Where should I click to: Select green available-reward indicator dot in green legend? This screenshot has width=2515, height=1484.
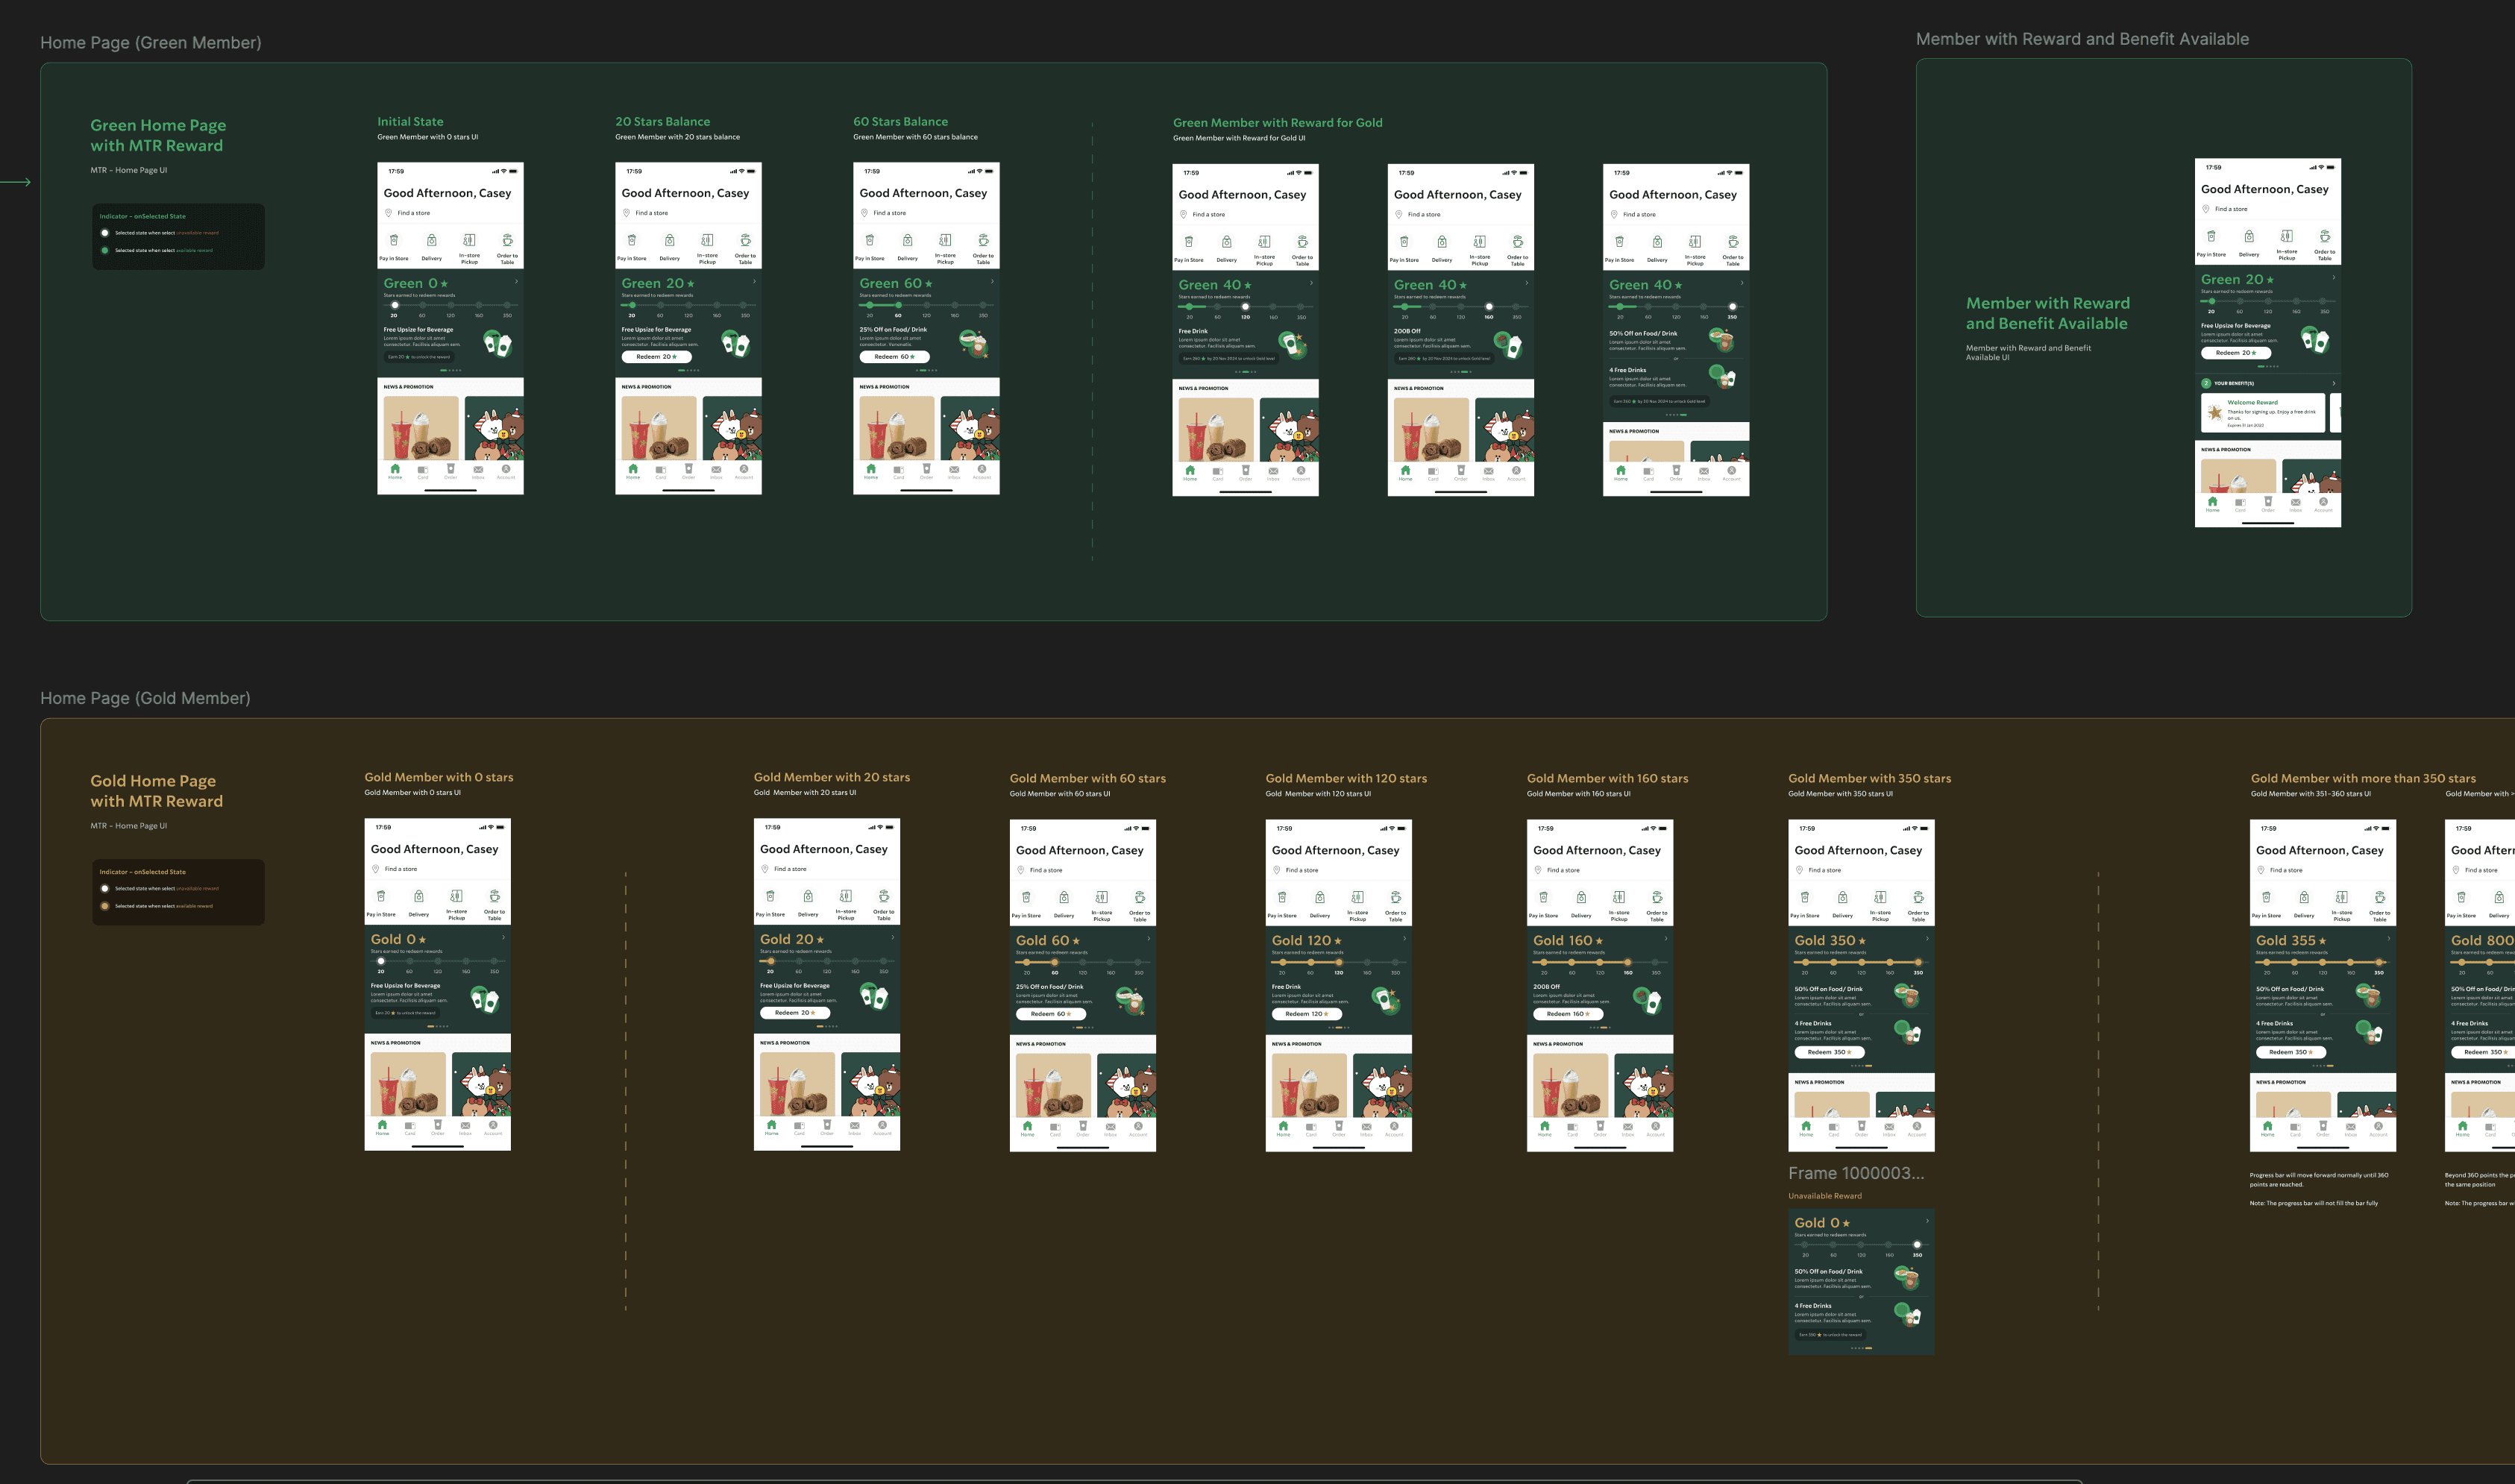click(x=105, y=250)
